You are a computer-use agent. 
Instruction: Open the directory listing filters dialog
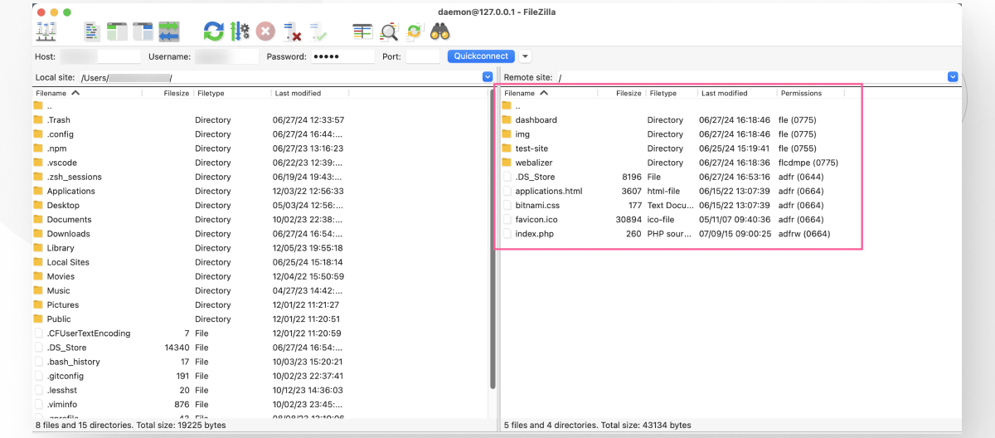[x=362, y=32]
